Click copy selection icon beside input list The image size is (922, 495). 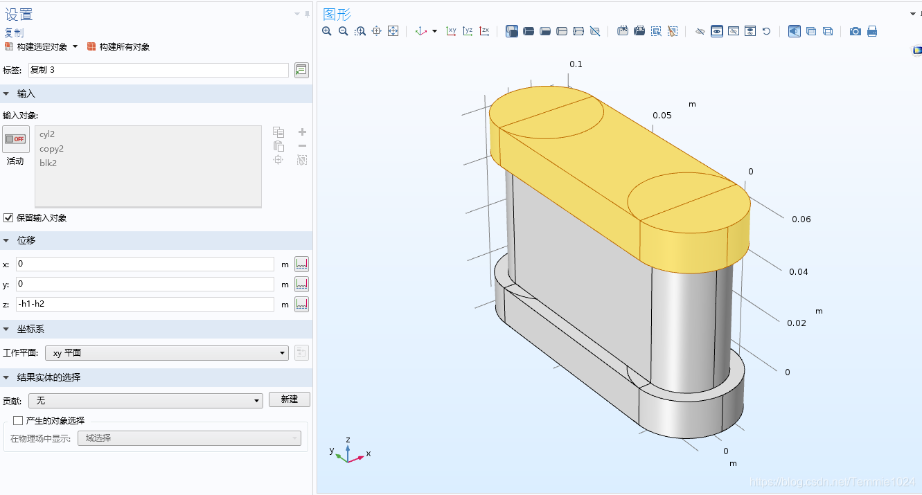278,132
